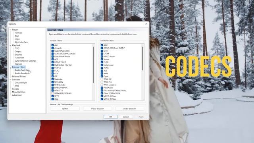This screenshot has height=143, width=254.
Task: Open the Miscellaneous settings page
Action: pyautogui.click(x=19, y=92)
